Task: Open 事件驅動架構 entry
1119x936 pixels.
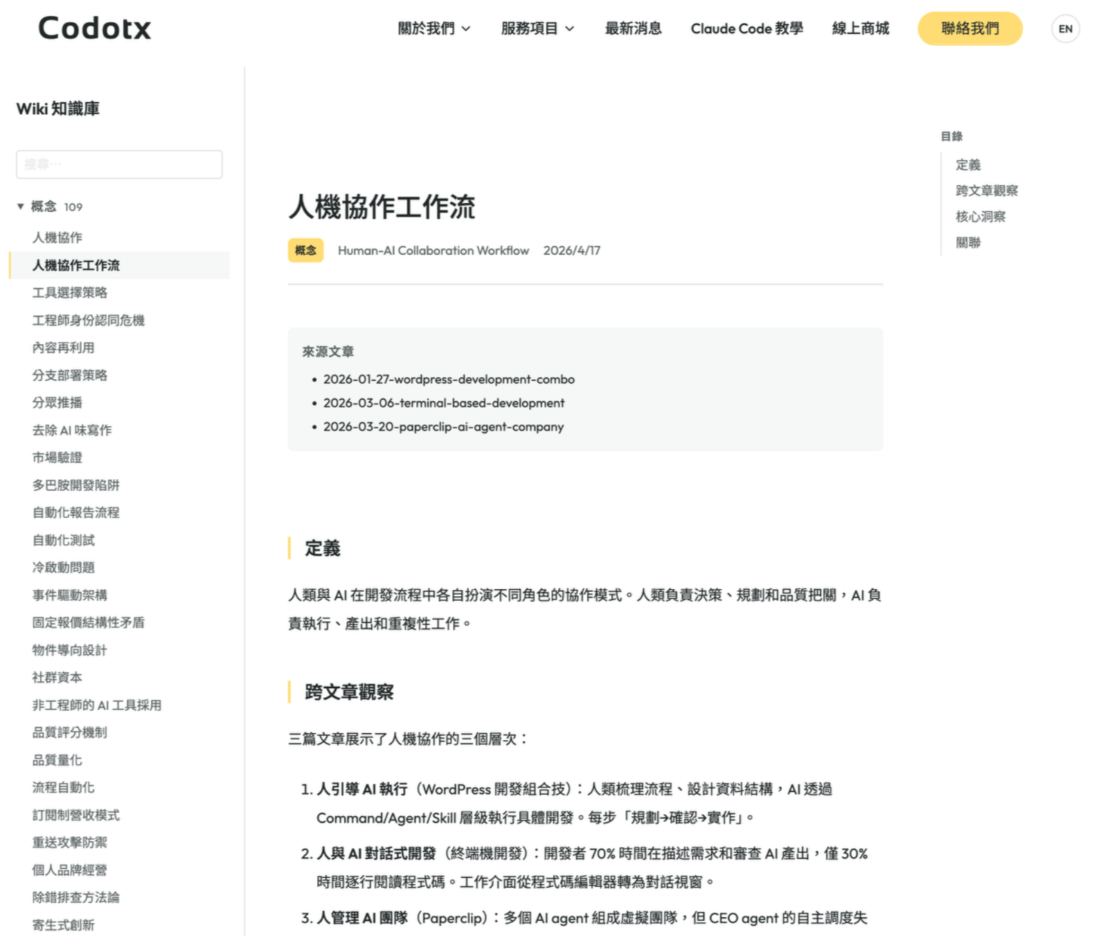Action: (69, 595)
